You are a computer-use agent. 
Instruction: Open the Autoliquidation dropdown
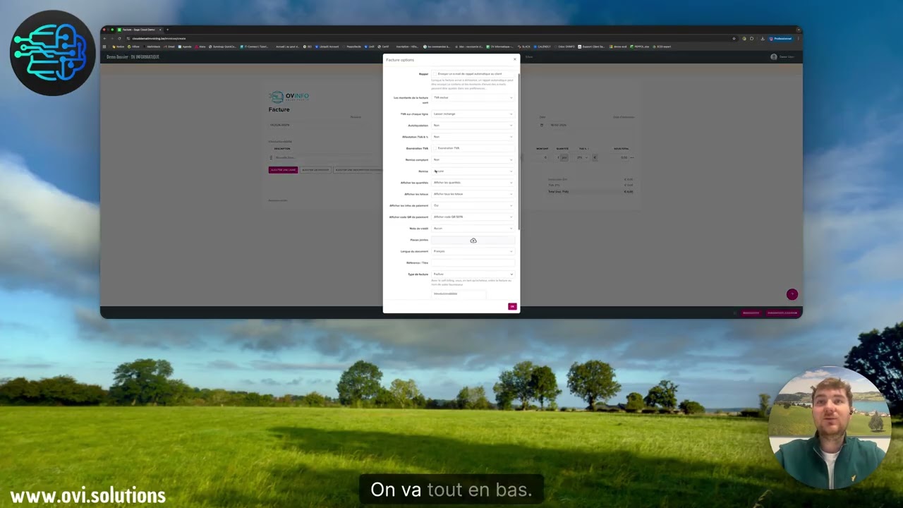(473, 125)
